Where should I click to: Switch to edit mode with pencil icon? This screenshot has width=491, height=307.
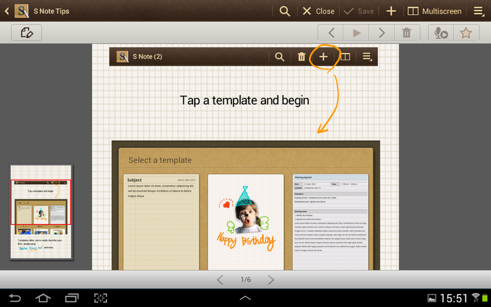tap(27, 33)
